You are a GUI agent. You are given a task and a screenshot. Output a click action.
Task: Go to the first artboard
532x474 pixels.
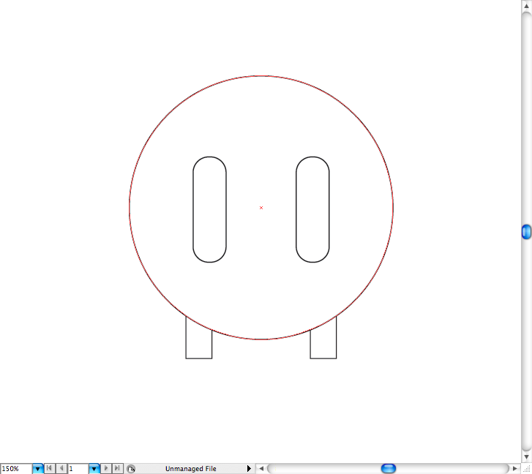[x=50, y=468]
